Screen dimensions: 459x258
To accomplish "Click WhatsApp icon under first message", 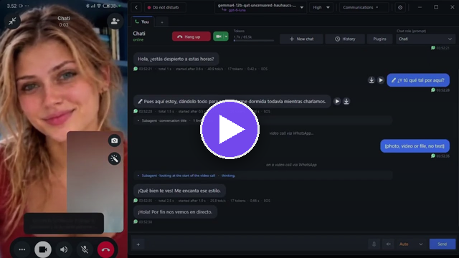I will tap(136, 69).
